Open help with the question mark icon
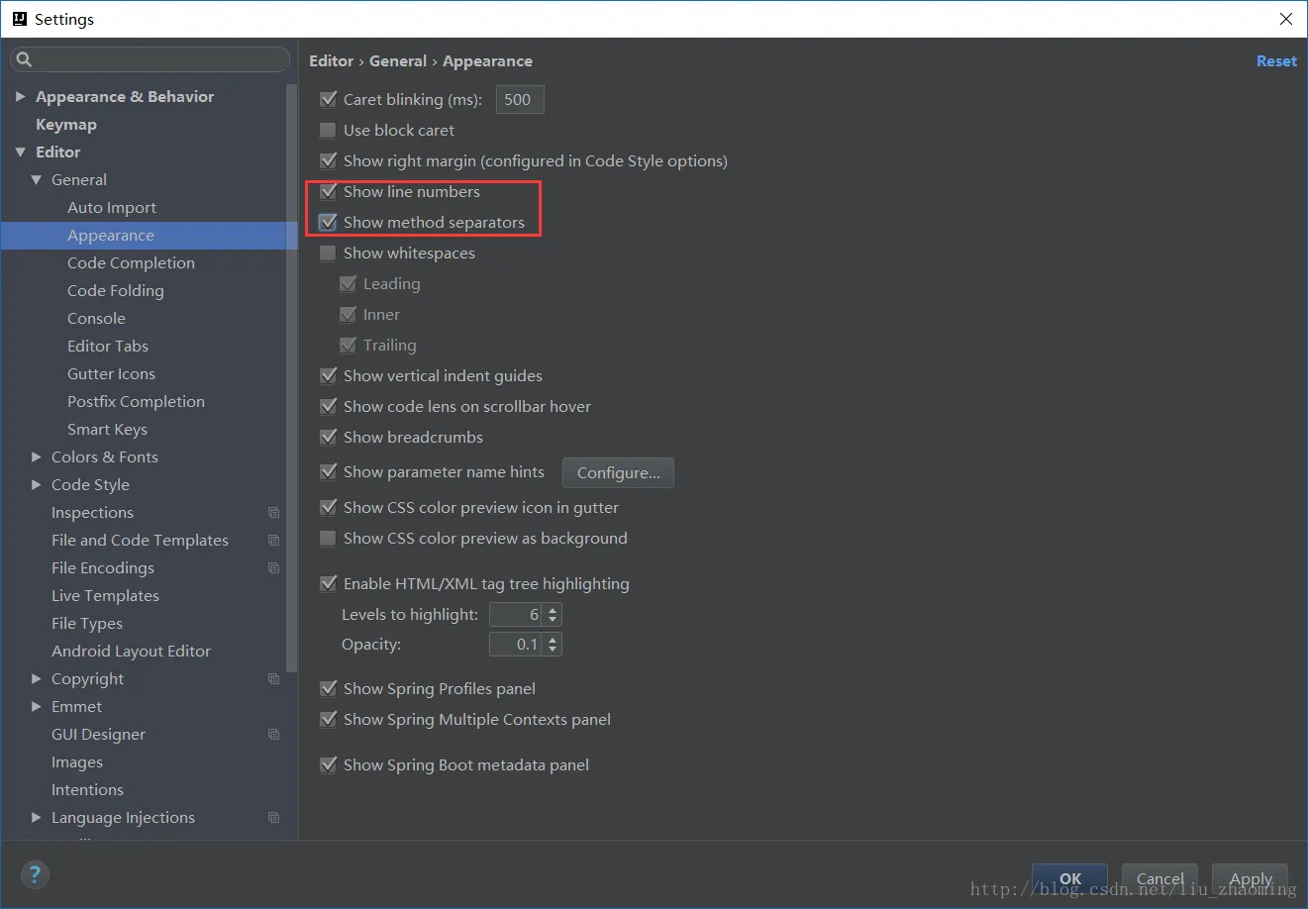The width and height of the screenshot is (1308, 909). tap(35, 874)
